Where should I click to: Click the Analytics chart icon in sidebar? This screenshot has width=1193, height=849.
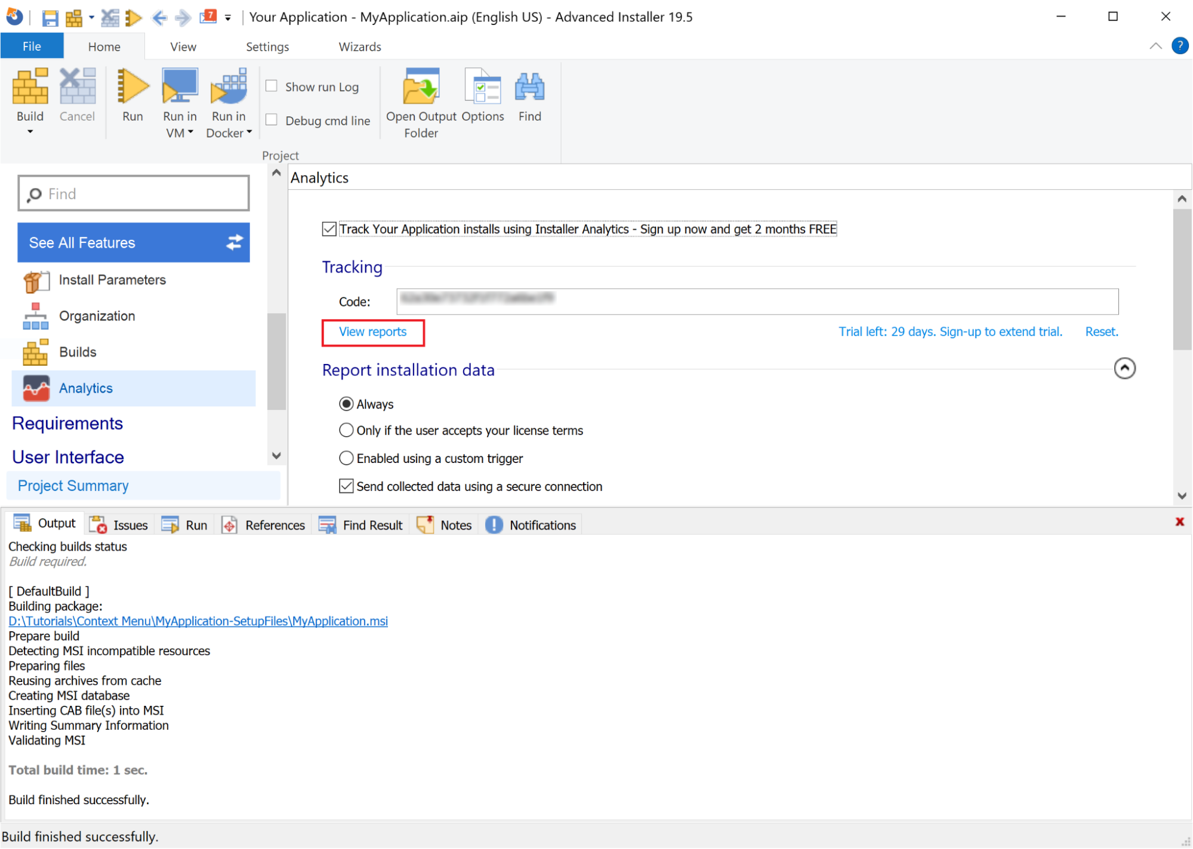coord(36,388)
